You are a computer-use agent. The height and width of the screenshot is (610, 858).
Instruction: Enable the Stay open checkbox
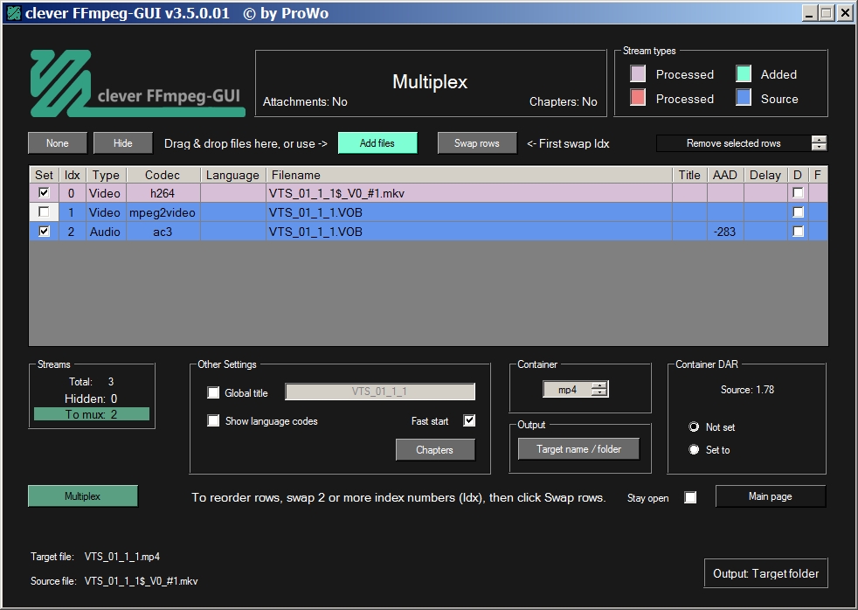(690, 497)
